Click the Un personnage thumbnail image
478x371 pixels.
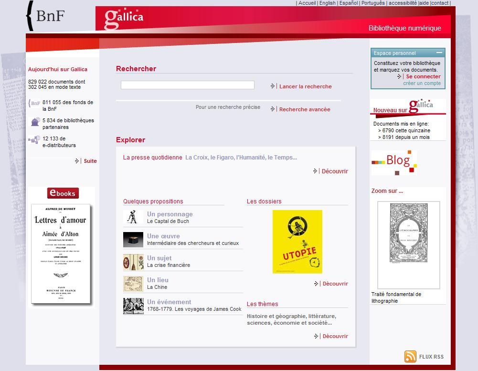point(133,217)
